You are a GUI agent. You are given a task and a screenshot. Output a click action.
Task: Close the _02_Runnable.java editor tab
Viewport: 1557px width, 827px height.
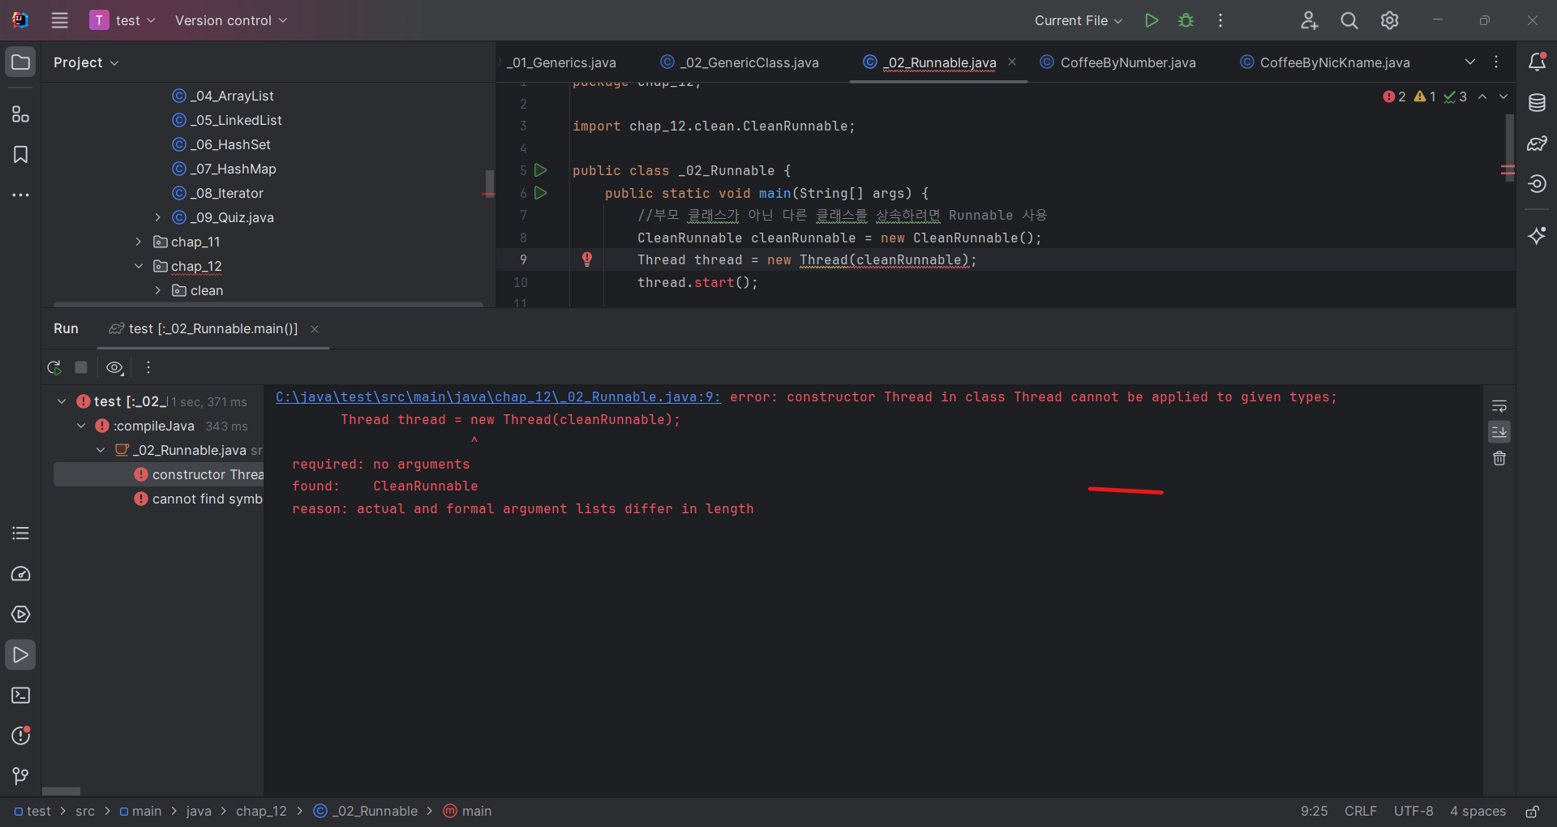pyautogui.click(x=1012, y=62)
